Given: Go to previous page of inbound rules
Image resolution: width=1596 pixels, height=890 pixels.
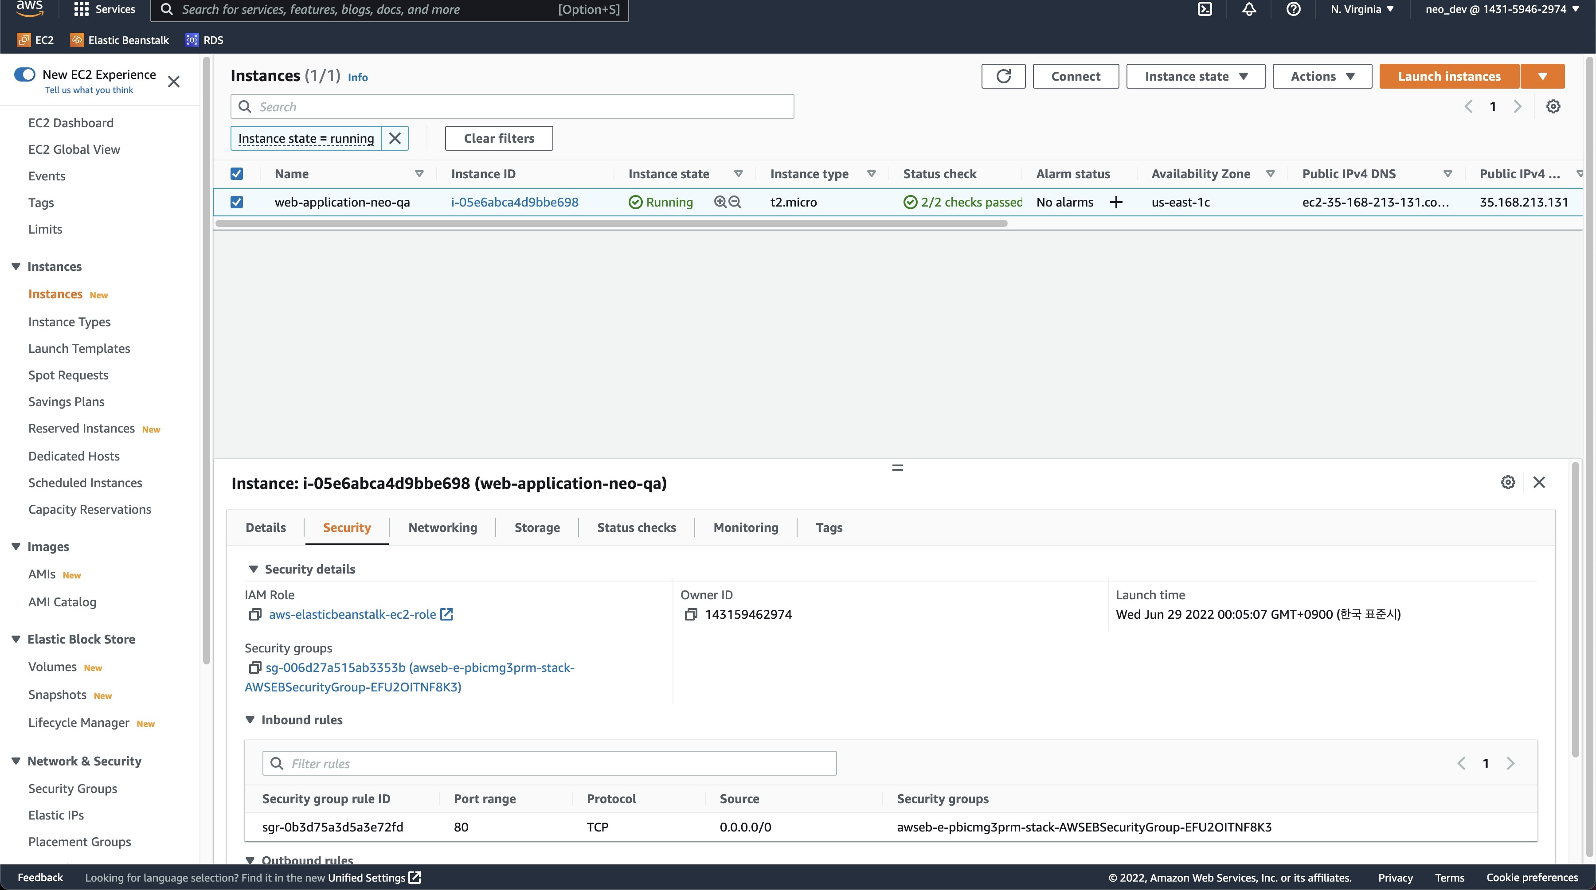Looking at the screenshot, I should (x=1462, y=763).
